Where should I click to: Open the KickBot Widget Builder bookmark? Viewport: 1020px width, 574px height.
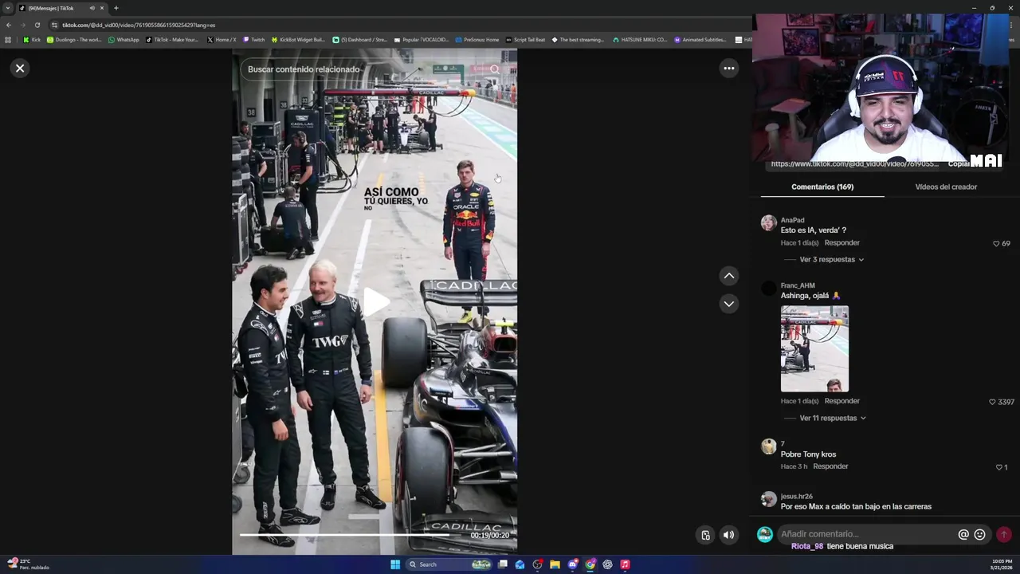298,40
